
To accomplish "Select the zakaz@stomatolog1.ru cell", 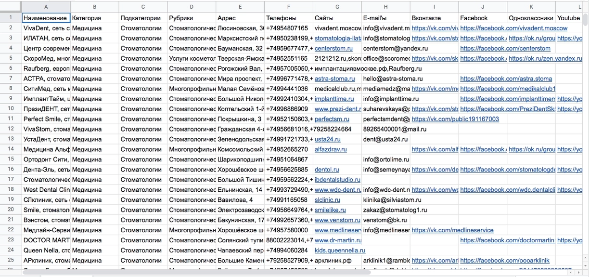I will pos(386,210).
